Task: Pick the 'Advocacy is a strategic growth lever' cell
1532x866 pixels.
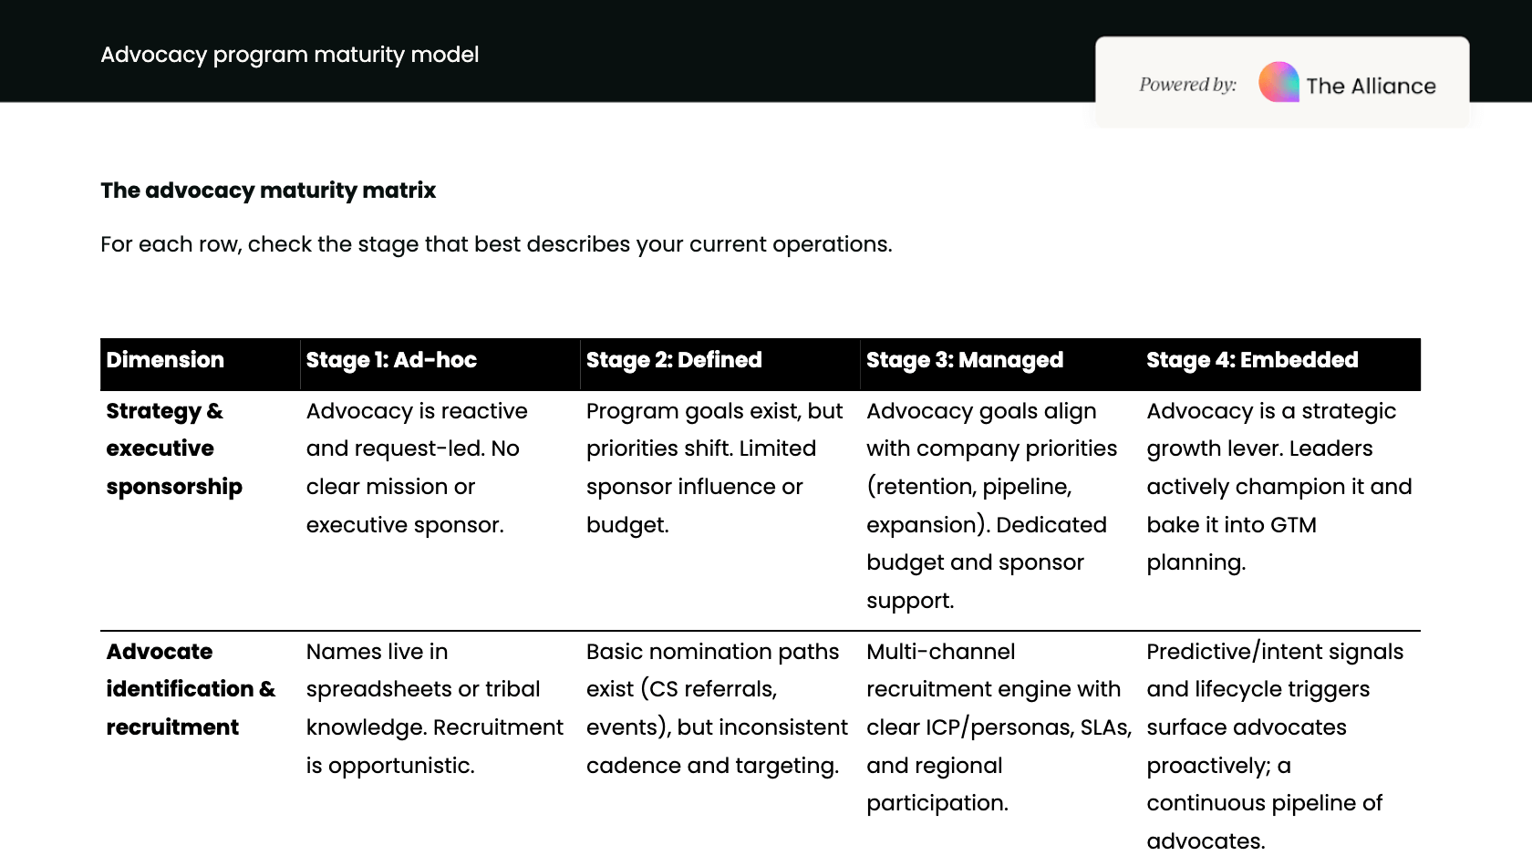Action: coord(1278,486)
